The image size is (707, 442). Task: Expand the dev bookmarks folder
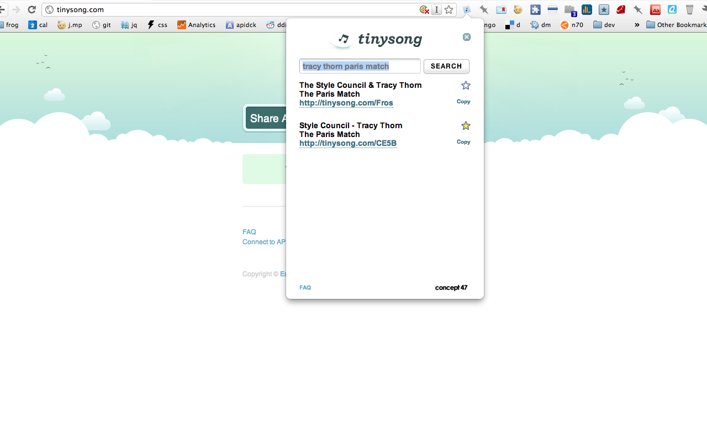[x=604, y=25]
